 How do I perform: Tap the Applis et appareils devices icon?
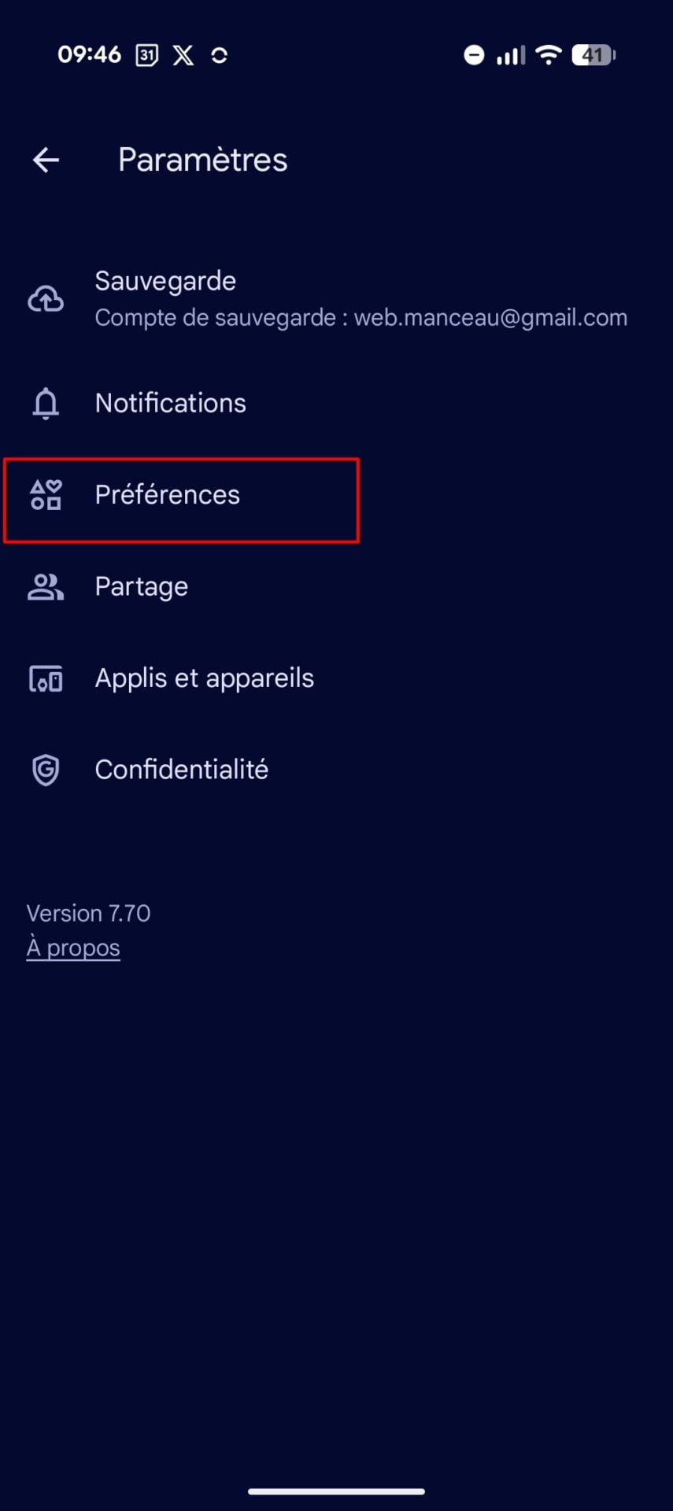[46, 678]
